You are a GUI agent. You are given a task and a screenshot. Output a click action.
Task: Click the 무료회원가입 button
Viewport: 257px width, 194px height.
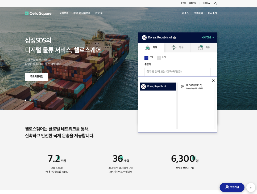[36, 77]
